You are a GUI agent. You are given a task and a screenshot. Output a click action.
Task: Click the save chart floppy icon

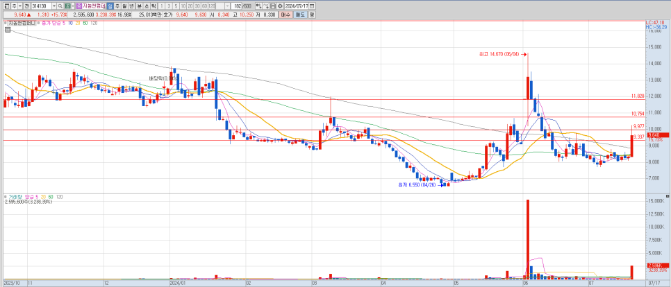[x=272, y=6]
